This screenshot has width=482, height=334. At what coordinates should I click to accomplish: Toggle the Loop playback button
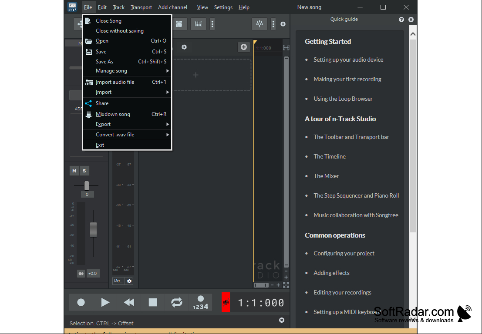tap(177, 302)
